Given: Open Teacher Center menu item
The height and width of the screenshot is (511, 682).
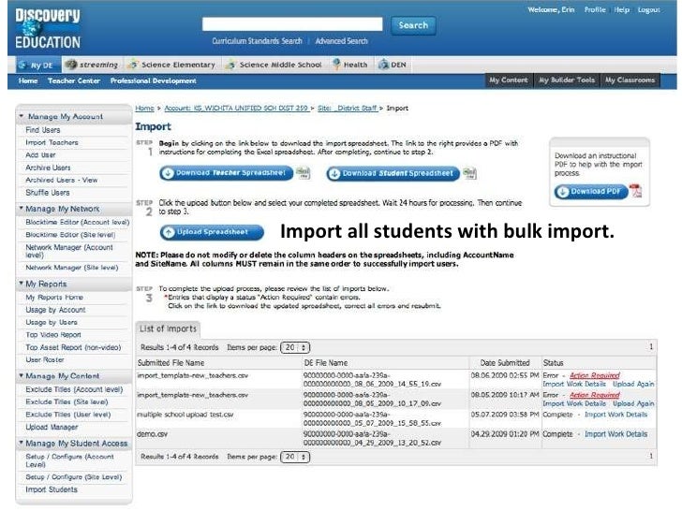Looking at the screenshot, I should [x=74, y=80].
